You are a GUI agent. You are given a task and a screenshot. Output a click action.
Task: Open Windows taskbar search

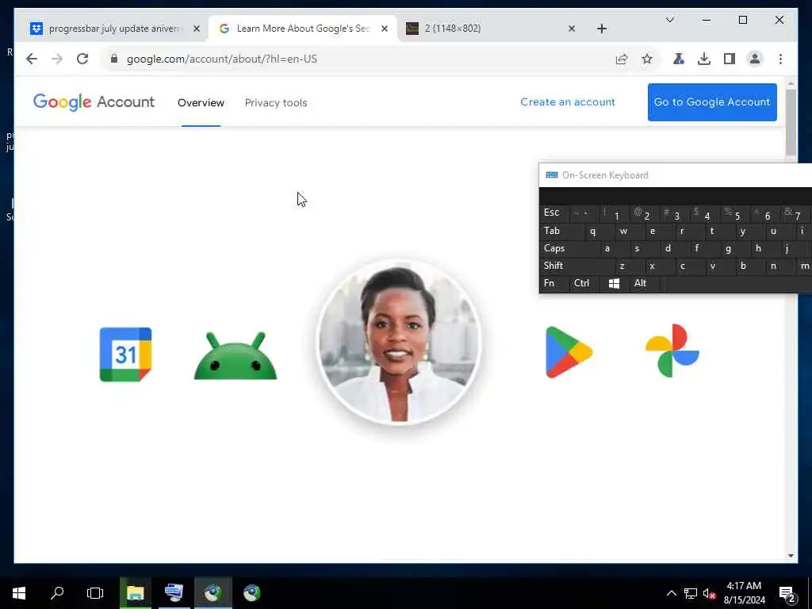57,593
